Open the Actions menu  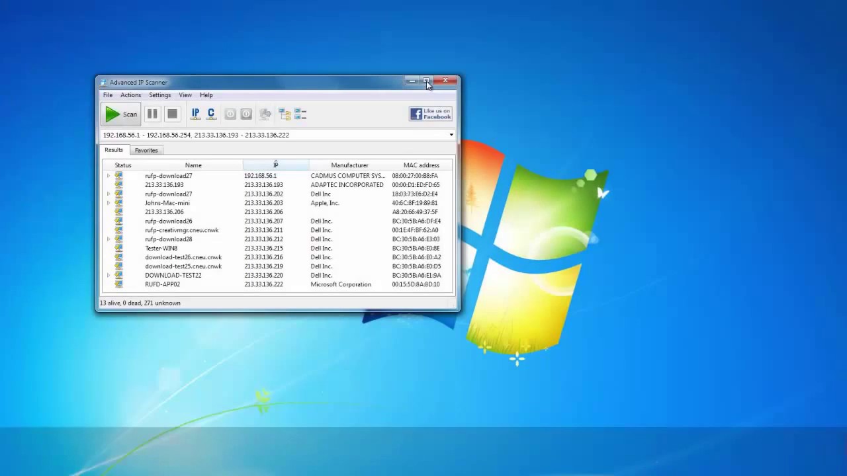pos(130,95)
